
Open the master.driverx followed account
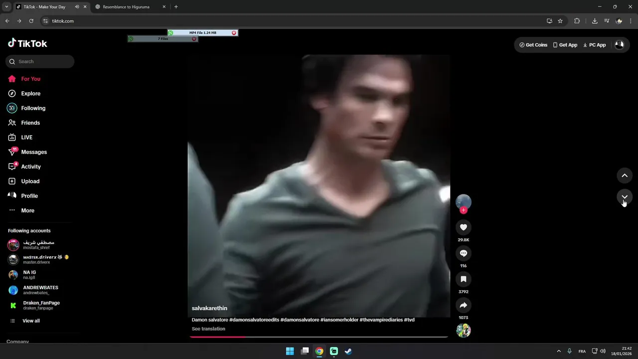pos(38,259)
